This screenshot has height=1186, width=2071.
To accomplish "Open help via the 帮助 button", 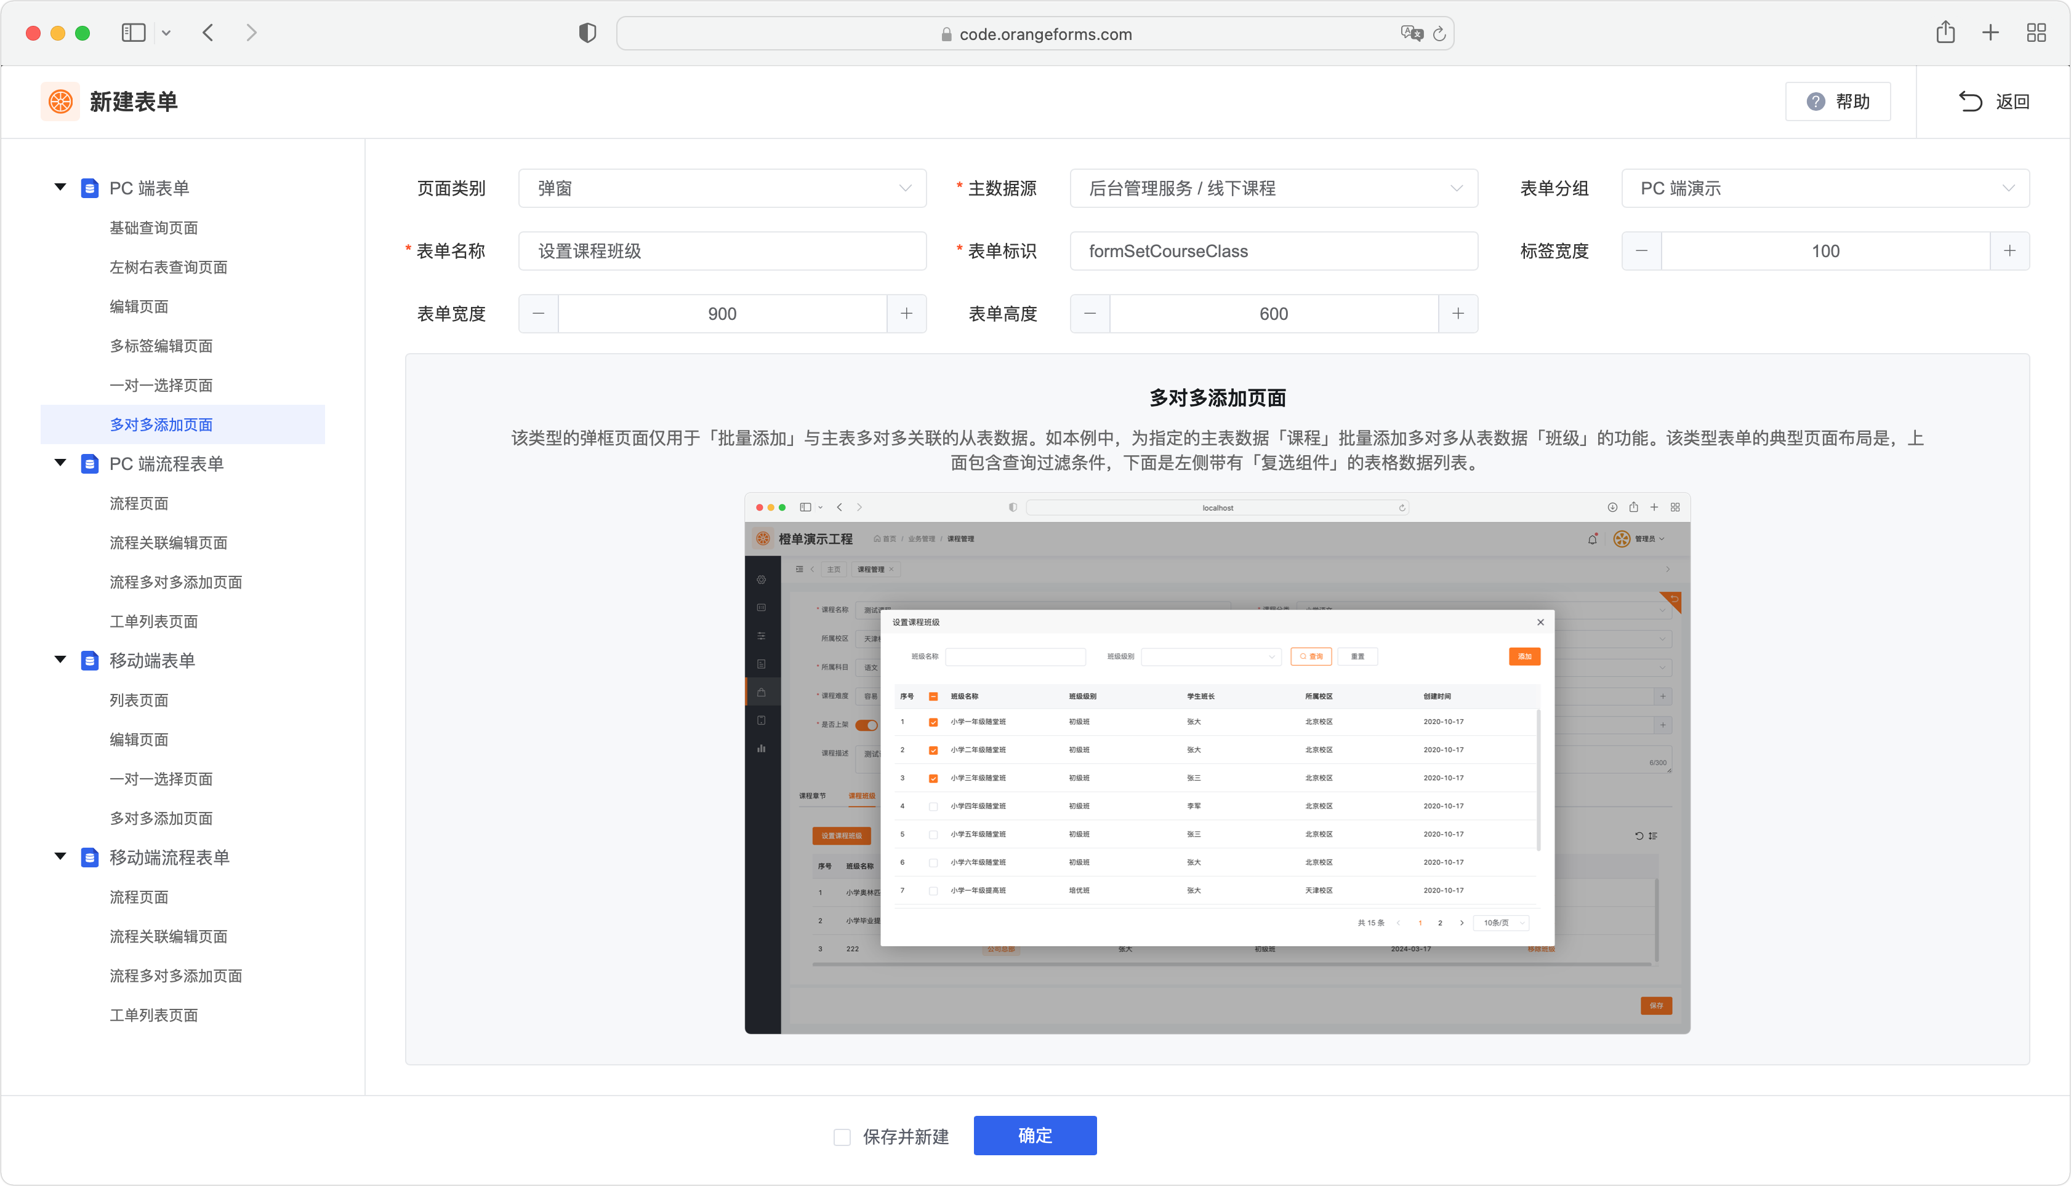I will (1837, 102).
